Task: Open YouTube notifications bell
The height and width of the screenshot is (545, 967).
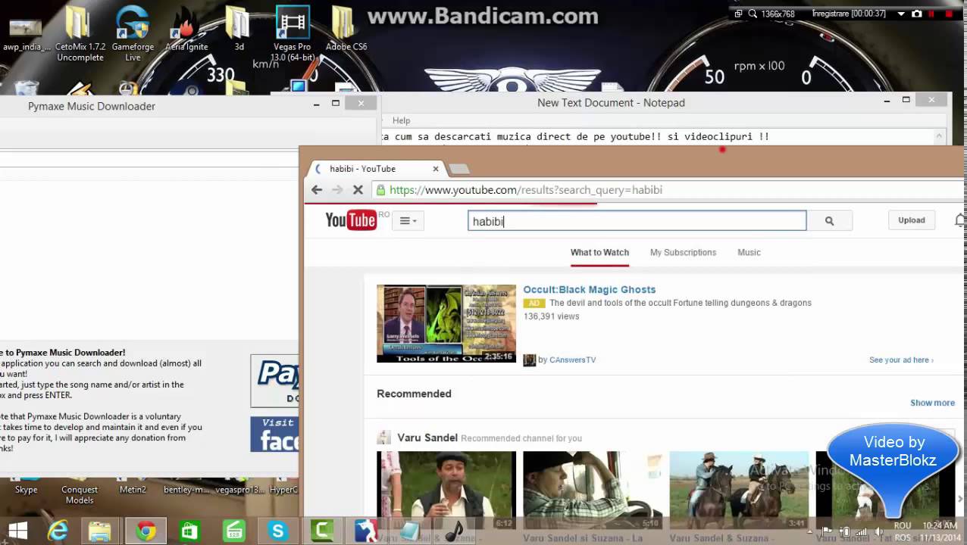Action: point(960,220)
